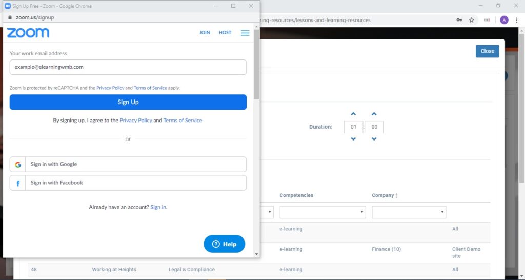The image size is (525, 280).
Task: Decrease the duration minutes with the down arrow
Action: pyautogui.click(x=374, y=139)
